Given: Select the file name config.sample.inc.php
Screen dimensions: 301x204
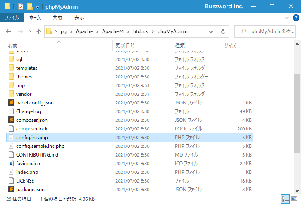Looking at the screenshot, I should (41, 146).
